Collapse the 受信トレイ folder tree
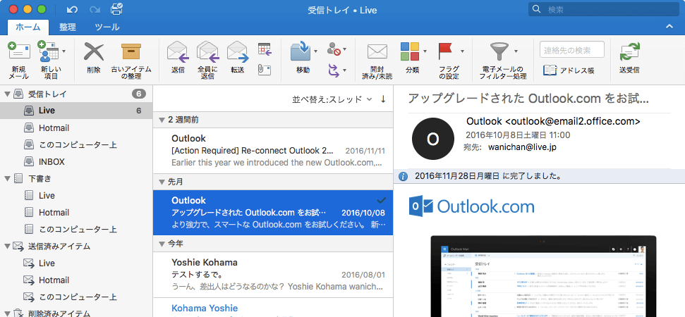 coord(7,94)
